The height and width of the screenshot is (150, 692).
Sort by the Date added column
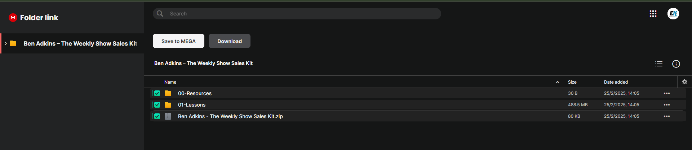click(x=616, y=82)
